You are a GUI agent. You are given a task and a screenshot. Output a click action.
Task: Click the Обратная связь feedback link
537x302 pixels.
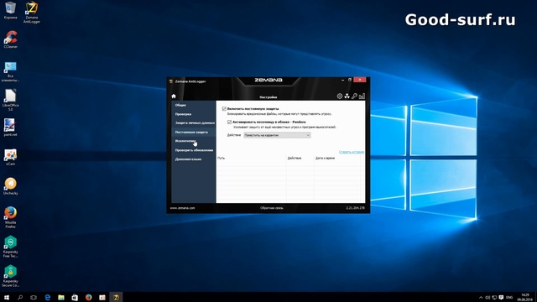point(272,208)
